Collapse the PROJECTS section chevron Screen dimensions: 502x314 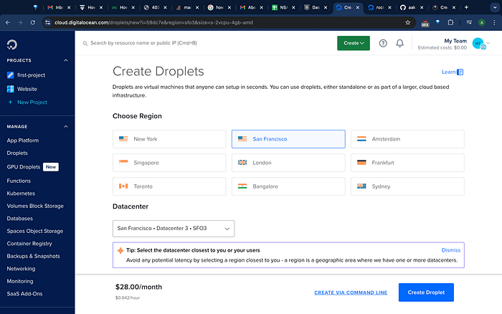pos(66,60)
